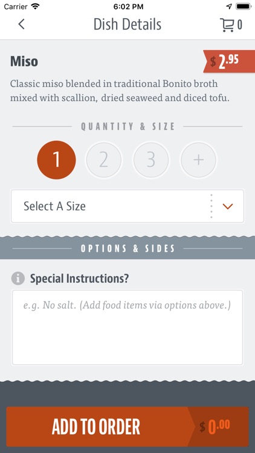255x453 pixels.
Task: Tap the battery icon in status bar
Action: coord(243,7)
